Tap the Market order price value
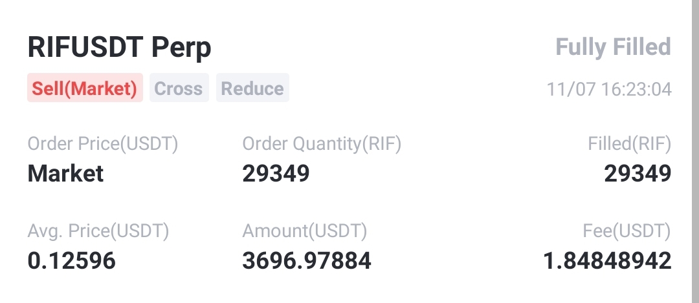The width and height of the screenshot is (699, 303). 65,173
